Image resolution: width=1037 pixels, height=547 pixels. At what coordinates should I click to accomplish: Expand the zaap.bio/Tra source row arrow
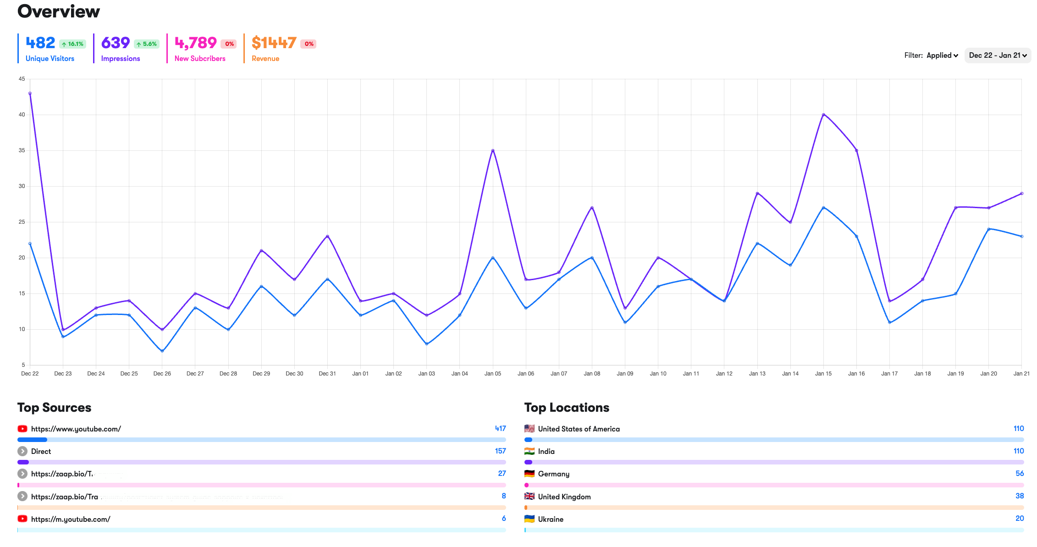[22, 497]
